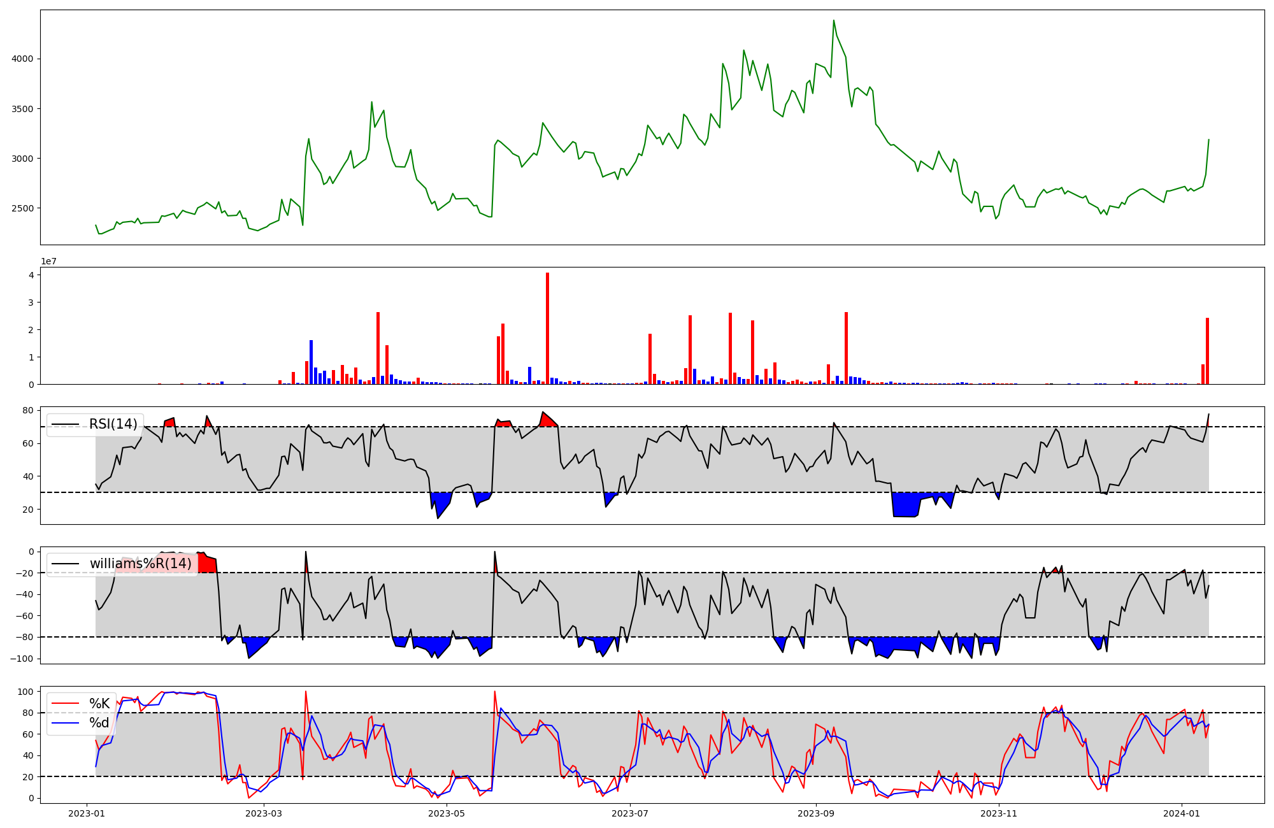Click the tallest blue volume bar
Image resolution: width=1274 pixels, height=828 pixels.
tap(311, 362)
